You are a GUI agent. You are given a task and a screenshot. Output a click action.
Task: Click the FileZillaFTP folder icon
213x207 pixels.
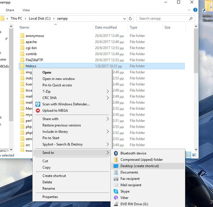click(x=22, y=60)
